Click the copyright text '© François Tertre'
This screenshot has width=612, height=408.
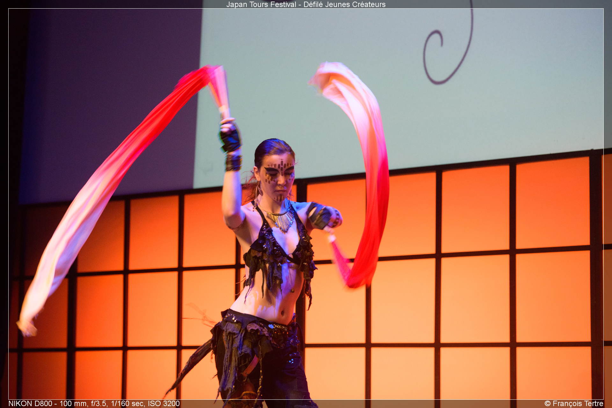(574, 404)
